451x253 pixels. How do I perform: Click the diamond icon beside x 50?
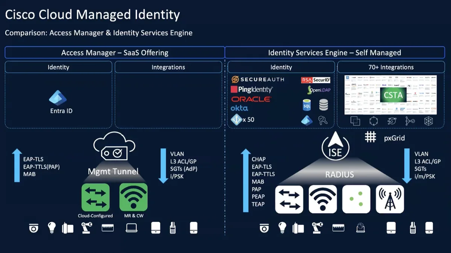click(236, 120)
